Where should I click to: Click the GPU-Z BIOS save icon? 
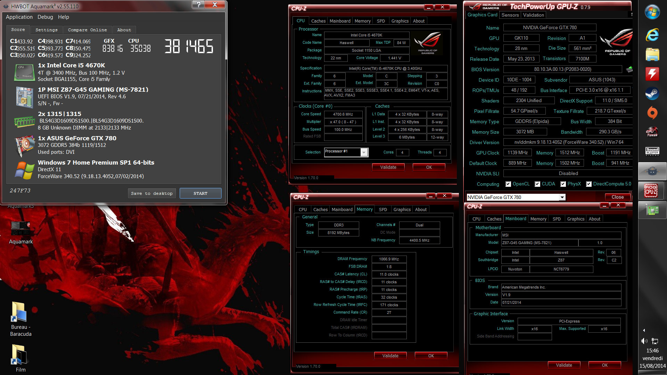(629, 69)
